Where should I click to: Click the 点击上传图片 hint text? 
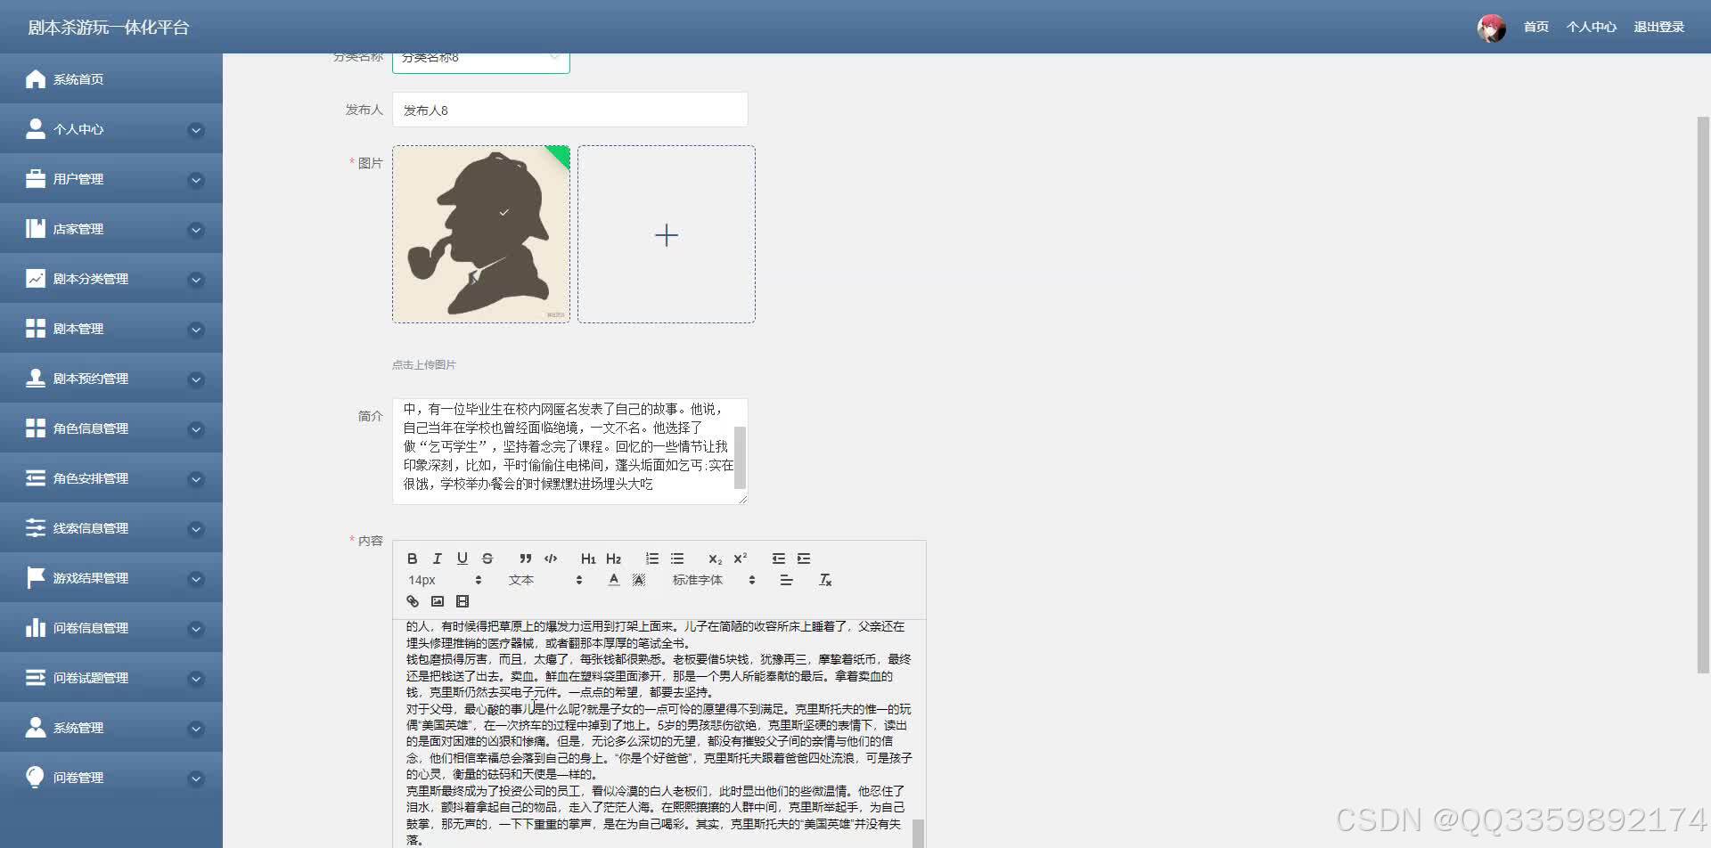(x=424, y=364)
